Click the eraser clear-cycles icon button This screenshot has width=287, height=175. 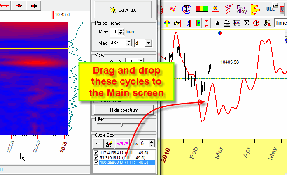click(109, 144)
